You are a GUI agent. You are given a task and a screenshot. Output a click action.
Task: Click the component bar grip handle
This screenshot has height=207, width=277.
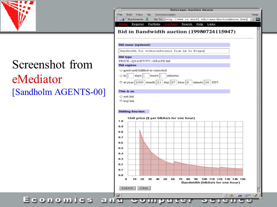pos(225,195)
